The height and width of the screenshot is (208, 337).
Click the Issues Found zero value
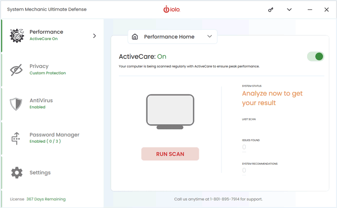(244, 147)
